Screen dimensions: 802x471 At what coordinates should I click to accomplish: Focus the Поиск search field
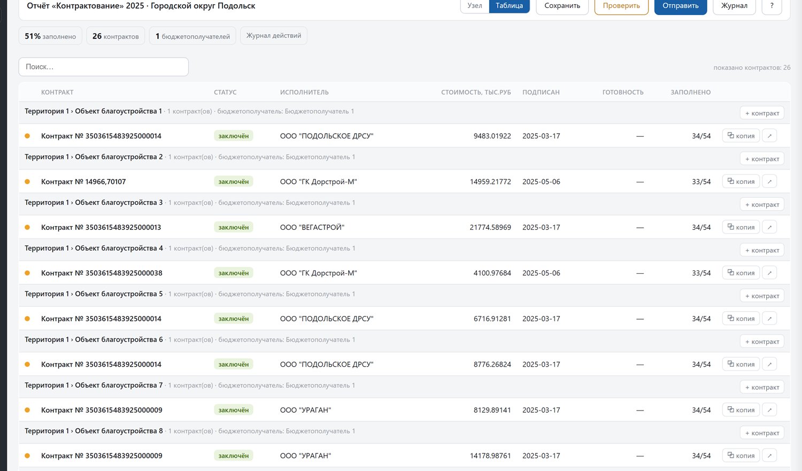[104, 67]
